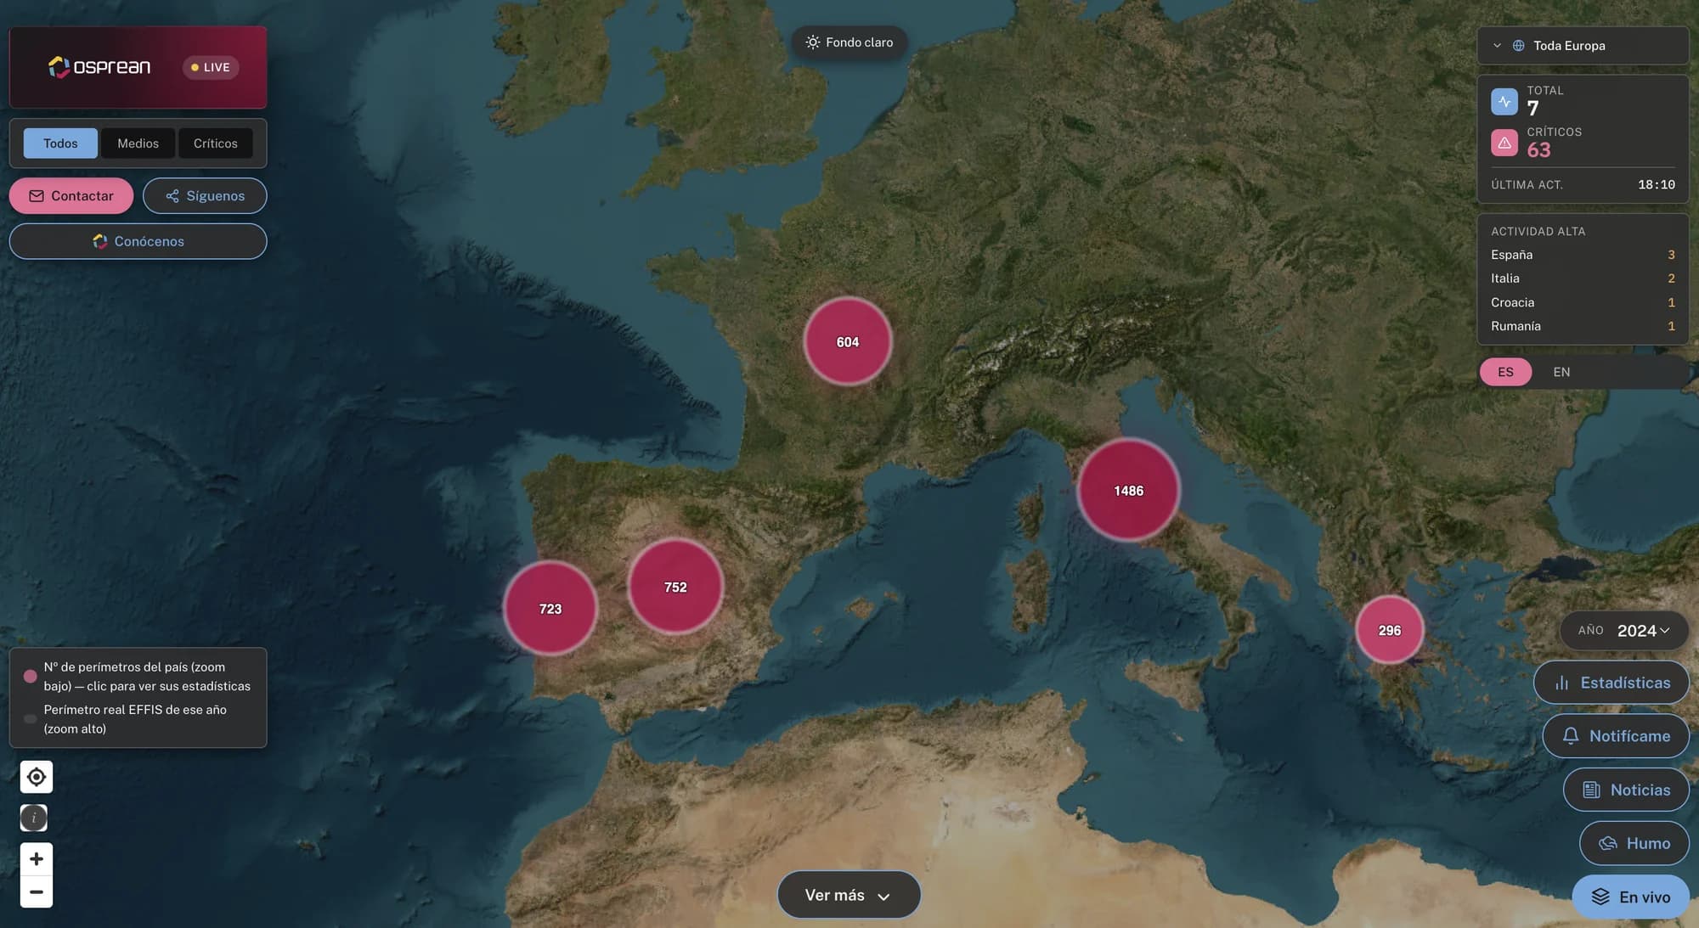Toggle Fondo claro light background
Screen dimensions: 1699x928
pos(849,42)
